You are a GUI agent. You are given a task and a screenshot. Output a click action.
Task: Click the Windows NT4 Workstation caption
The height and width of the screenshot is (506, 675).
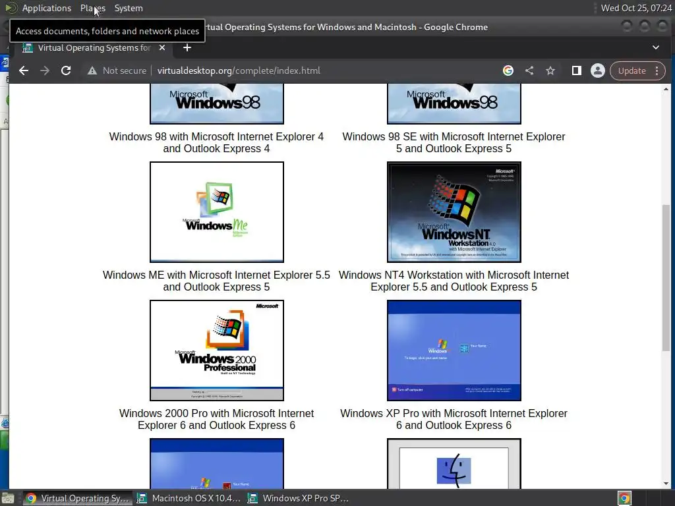454,281
